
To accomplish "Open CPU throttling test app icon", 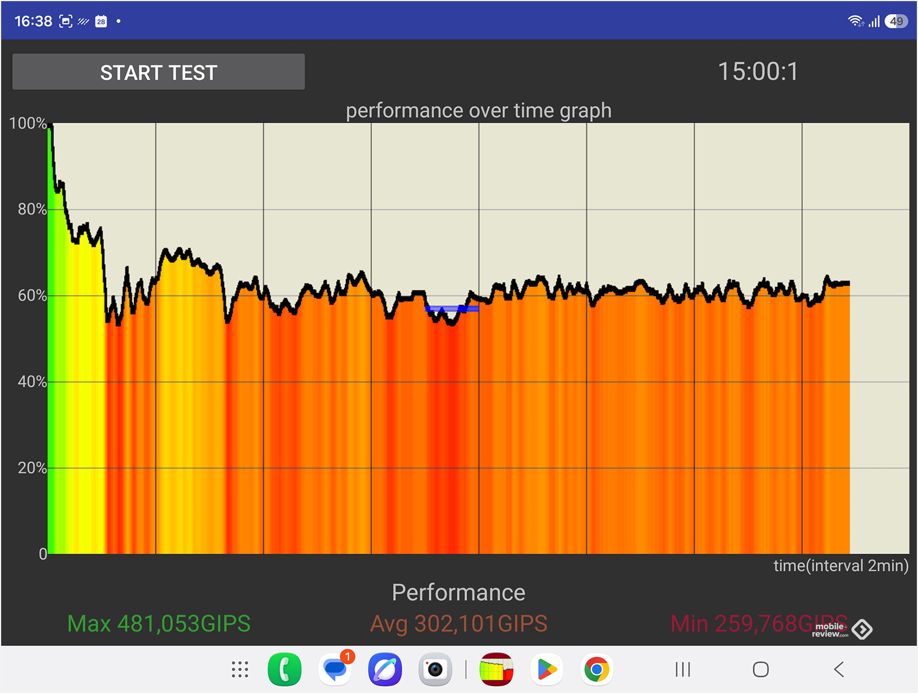I will click(496, 669).
